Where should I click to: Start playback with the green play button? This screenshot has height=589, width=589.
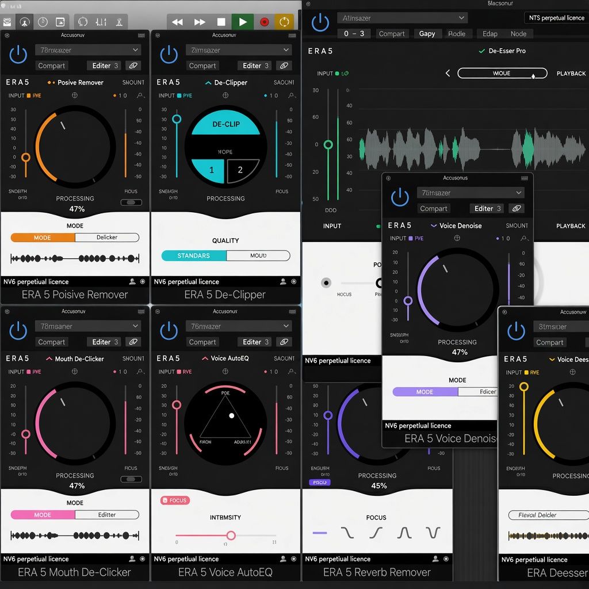[243, 22]
